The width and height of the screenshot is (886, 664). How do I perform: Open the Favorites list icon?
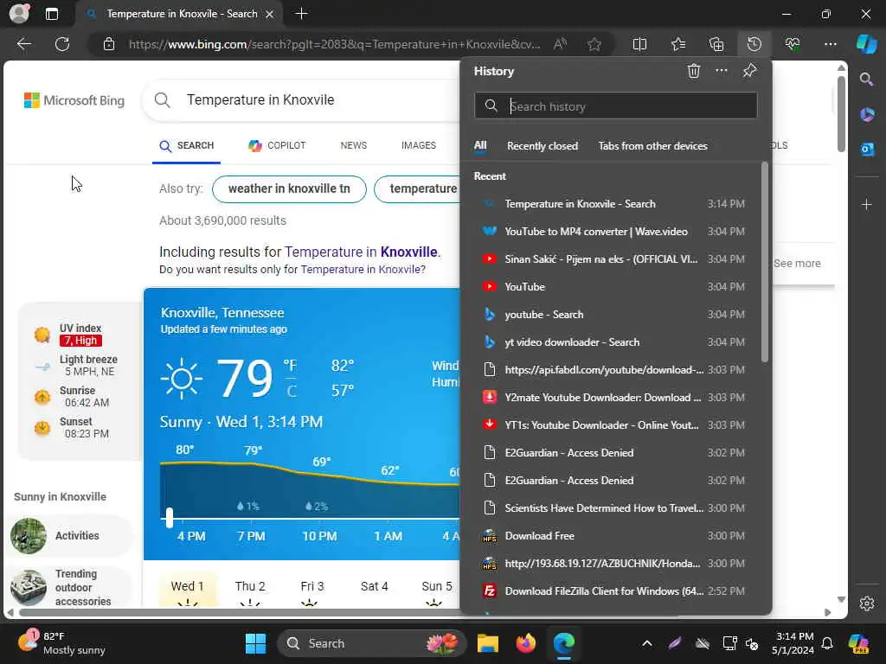point(678,44)
